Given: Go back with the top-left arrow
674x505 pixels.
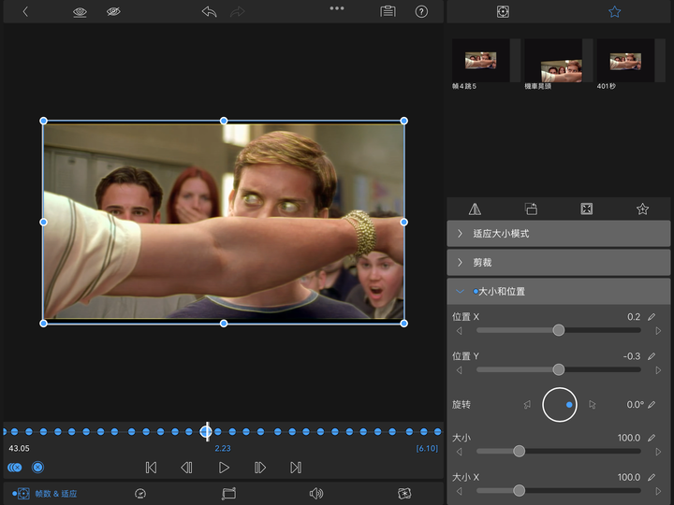Looking at the screenshot, I should pyautogui.click(x=25, y=11).
